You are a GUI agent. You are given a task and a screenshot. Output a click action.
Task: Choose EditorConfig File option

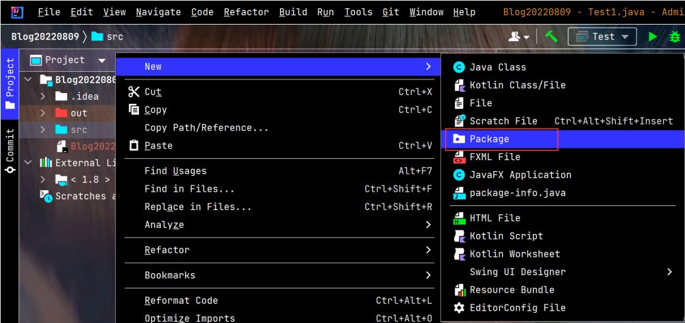[517, 308]
